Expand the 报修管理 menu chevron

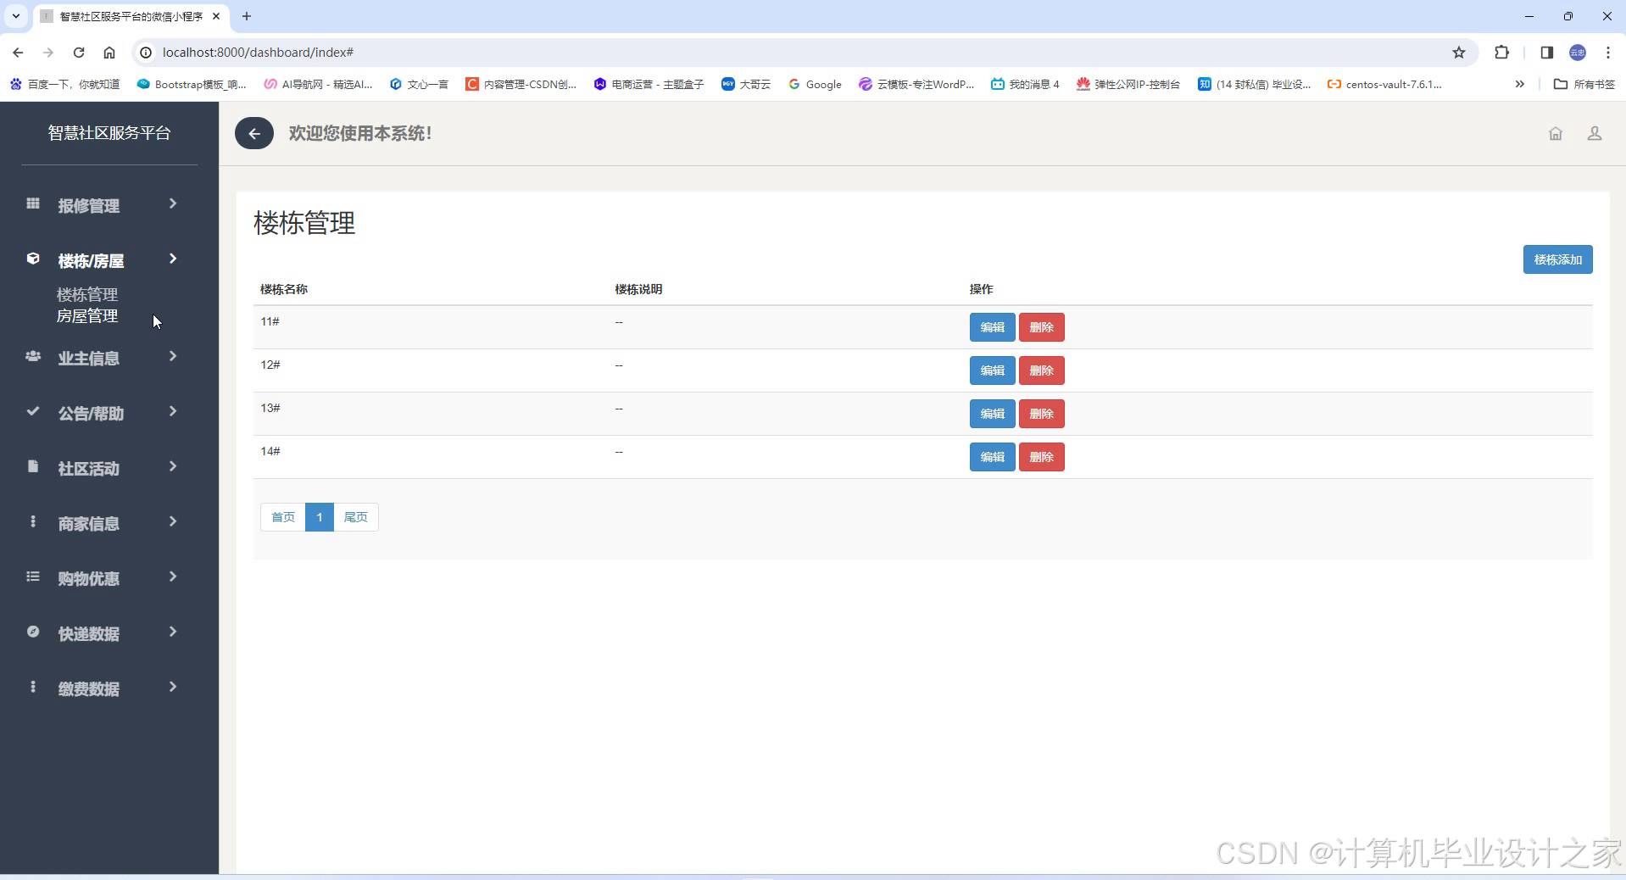click(173, 203)
